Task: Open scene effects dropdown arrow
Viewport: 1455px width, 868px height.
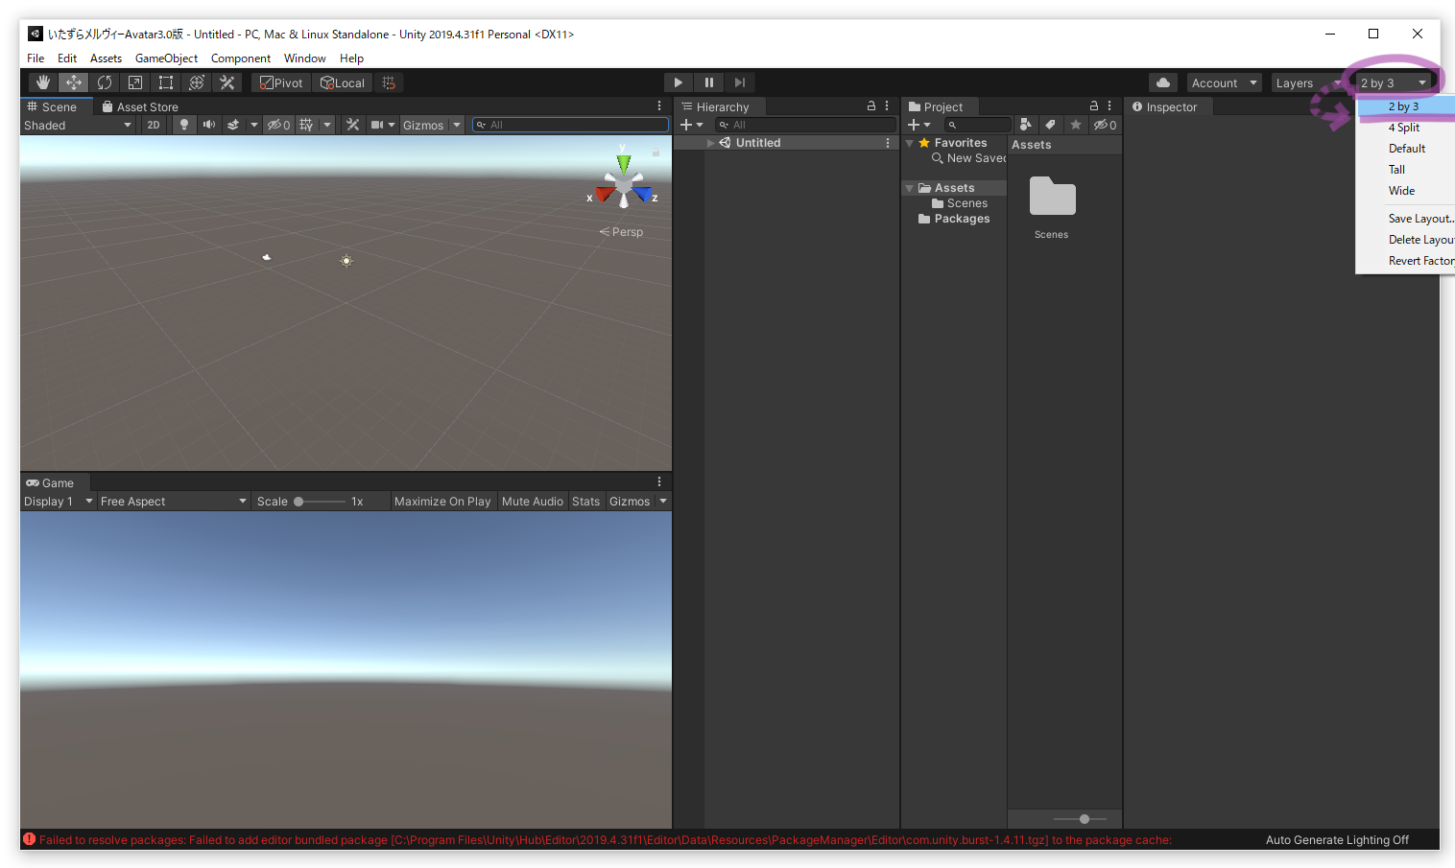Action: tap(254, 125)
